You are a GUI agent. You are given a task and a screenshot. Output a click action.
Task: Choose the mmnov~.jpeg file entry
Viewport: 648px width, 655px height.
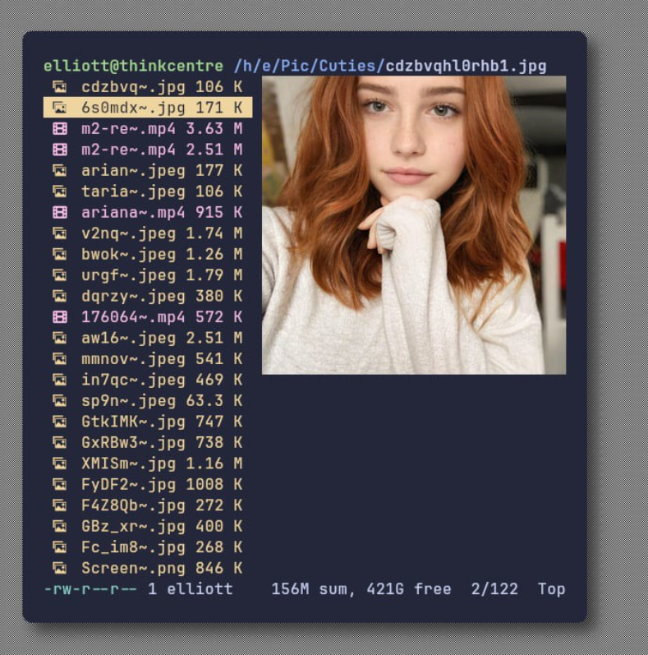click(148, 359)
